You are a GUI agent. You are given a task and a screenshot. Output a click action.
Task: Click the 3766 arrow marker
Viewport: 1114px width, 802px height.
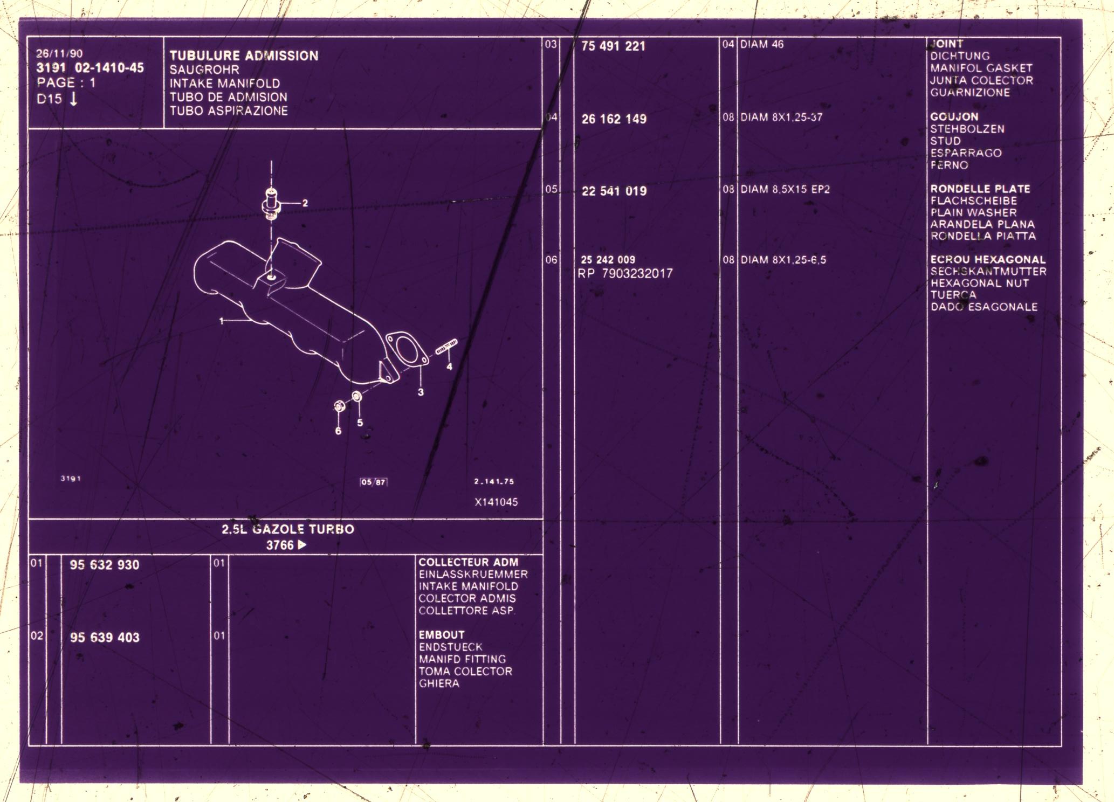coord(286,545)
